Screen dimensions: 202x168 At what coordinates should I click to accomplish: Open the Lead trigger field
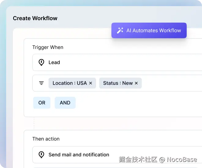pyautogui.click(x=117, y=63)
